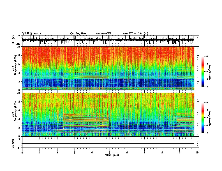Click time axis tick label "5"
This screenshot has height=171, width=222.
[110, 153]
